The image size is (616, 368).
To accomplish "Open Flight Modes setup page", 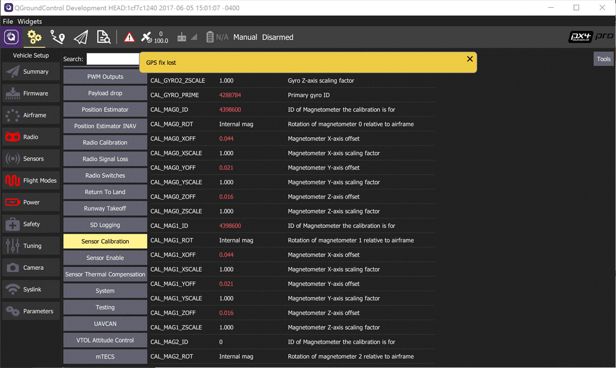I will (x=31, y=181).
